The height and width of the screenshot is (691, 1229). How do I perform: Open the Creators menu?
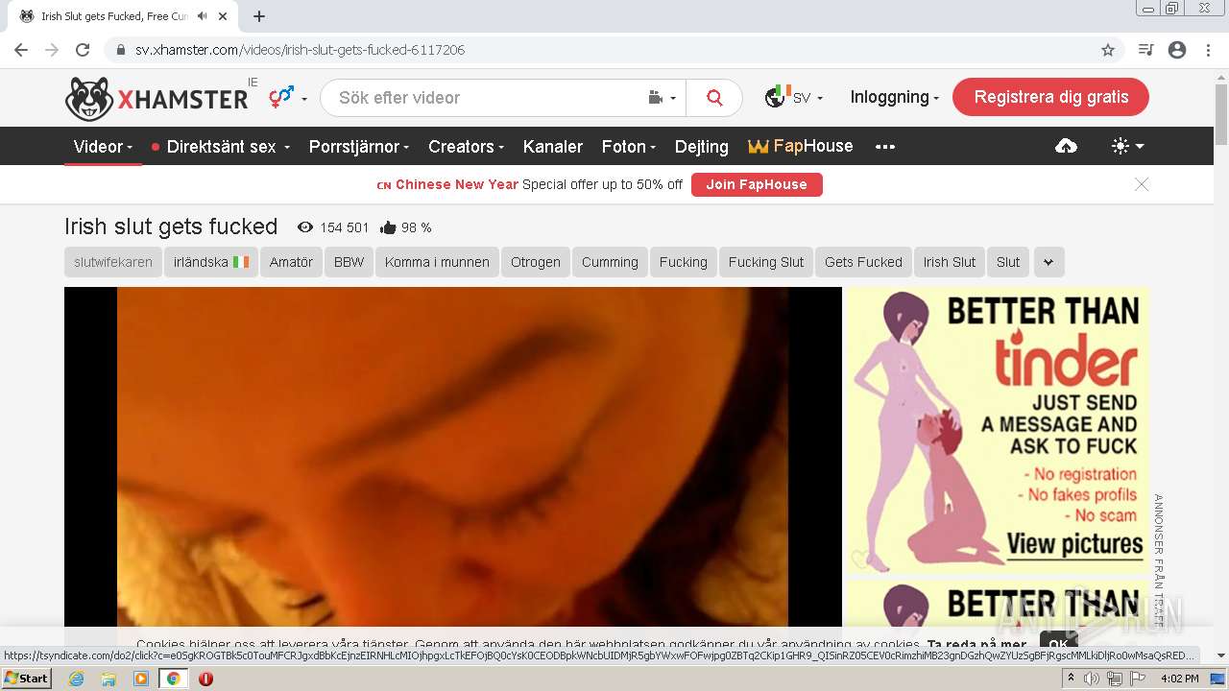coord(466,147)
